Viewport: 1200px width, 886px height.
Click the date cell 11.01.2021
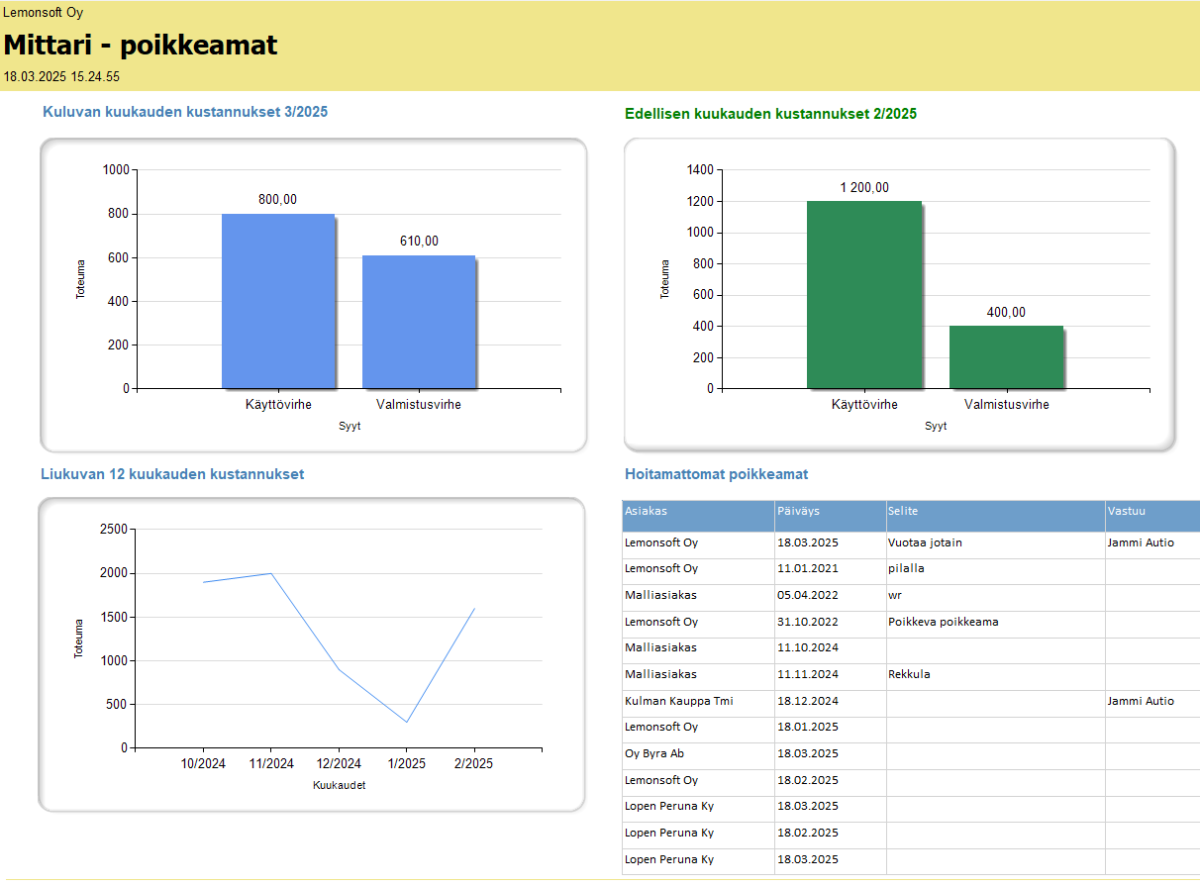tap(807, 569)
